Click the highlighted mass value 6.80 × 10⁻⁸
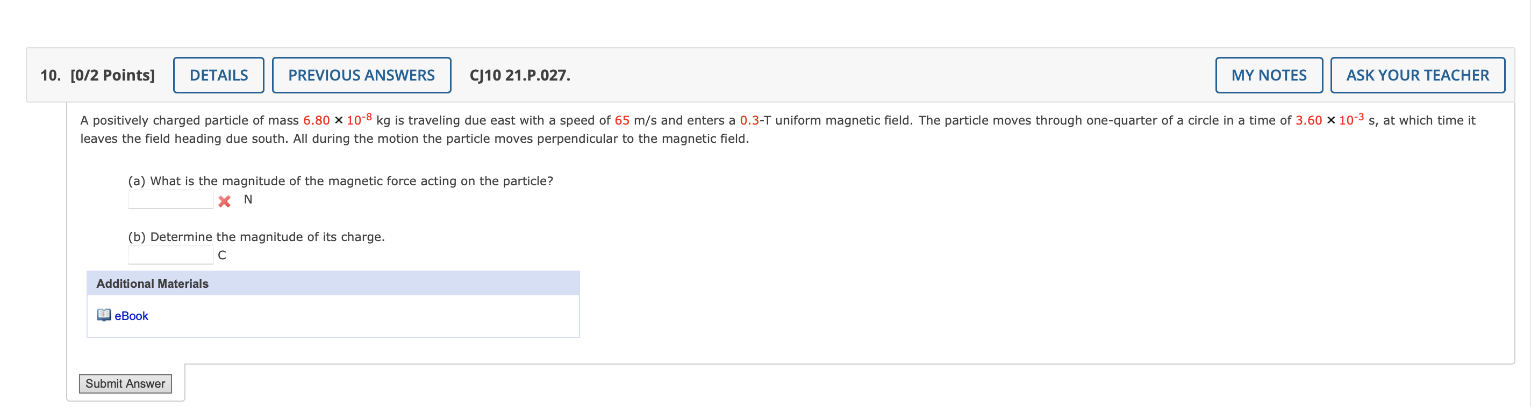Screen dimensions: 1531x407 click(x=338, y=119)
